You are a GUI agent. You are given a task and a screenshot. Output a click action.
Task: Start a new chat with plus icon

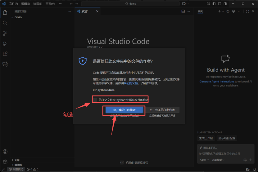pyautogui.click(x=219, y=11)
